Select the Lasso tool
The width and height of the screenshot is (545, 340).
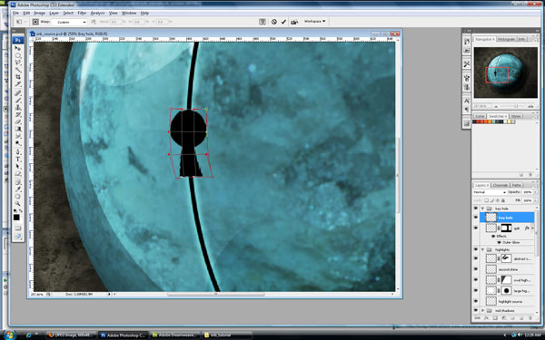(x=18, y=63)
